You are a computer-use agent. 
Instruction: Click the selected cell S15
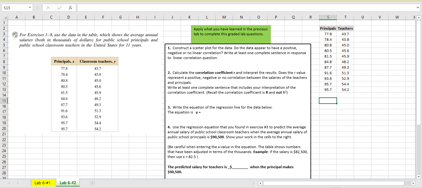pos(328,100)
